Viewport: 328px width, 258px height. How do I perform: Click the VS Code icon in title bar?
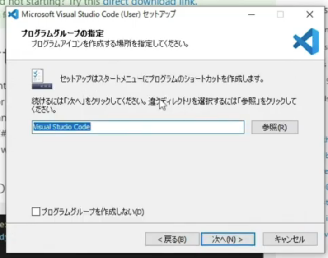tap(14, 14)
